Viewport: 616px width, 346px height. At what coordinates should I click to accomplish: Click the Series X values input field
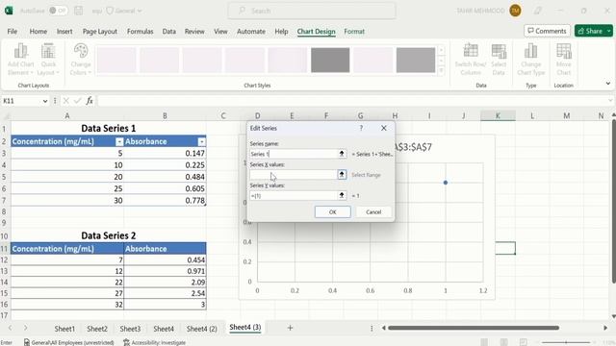[x=293, y=175]
